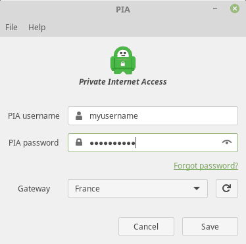Image resolution: width=246 pixels, height=244 pixels.
Task: Close the PIA window with green X
Action: click(x=235, y=9)
